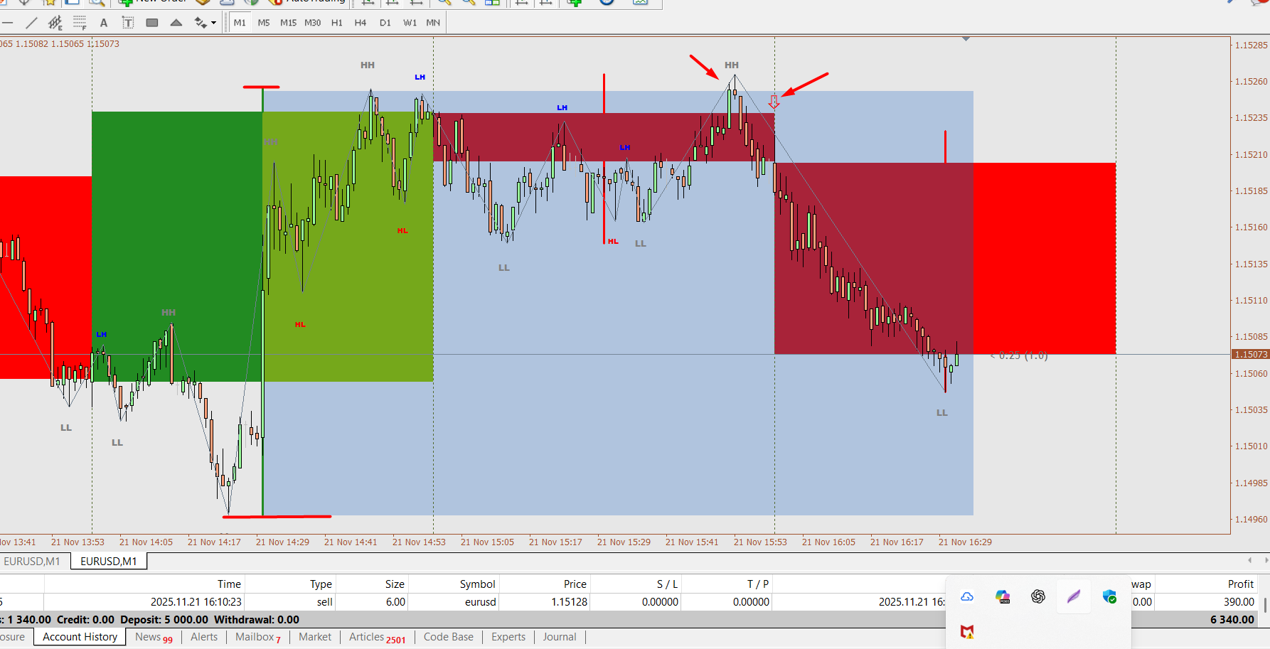Switch chart to H1 timeframe

(337, 23)
